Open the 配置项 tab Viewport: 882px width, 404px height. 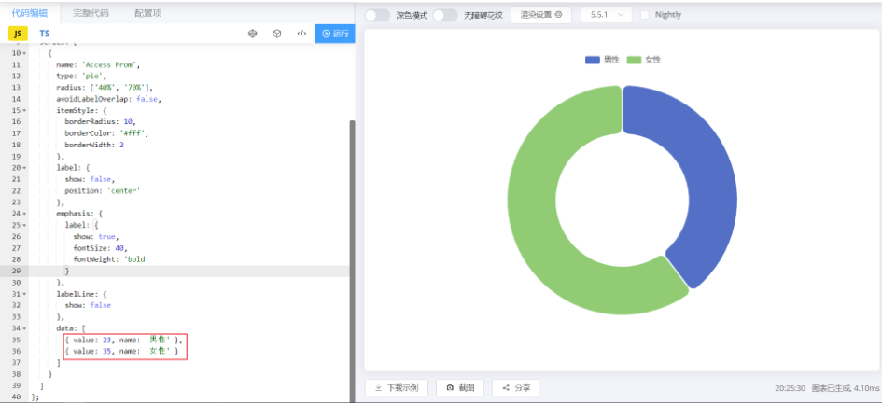click(x=147, y=13)
